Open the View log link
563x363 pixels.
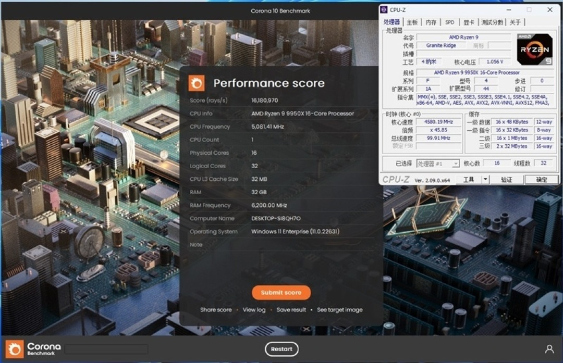pyautogui.click(x=254, y=309)
